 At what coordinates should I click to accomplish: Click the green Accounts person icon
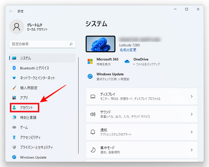click(x=14, y=107)
